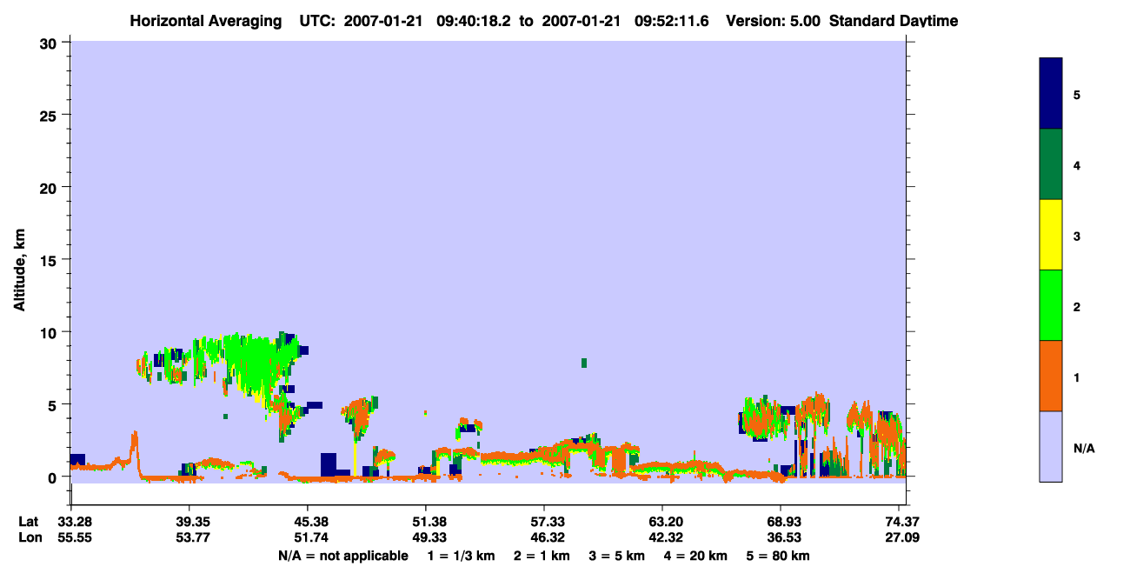1130x580 pixels.
Task: Click the longitude value '55.55'
Action: 76,537
